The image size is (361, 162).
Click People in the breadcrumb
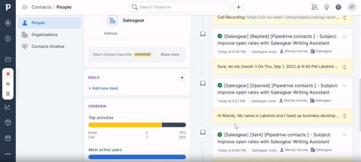point(64,7)
